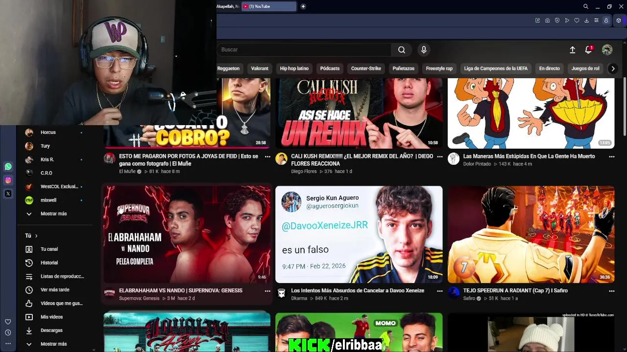Search tabs with the title bar magnifier
The width and height of the screenshot is (627, 352).
[586, 6]
